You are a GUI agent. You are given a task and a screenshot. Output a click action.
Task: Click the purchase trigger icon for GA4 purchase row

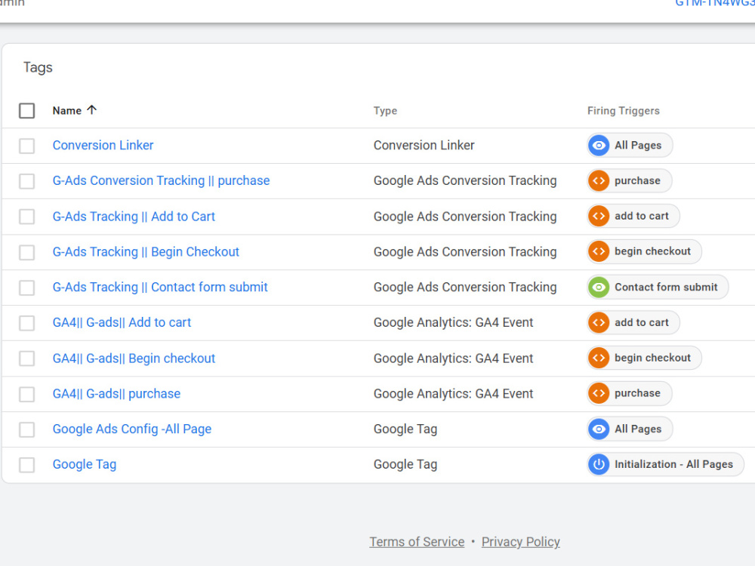[599, 394]
